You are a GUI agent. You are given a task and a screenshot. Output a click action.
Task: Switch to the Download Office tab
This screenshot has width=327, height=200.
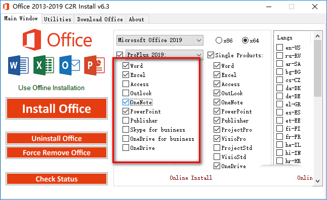tap(100, 19)
